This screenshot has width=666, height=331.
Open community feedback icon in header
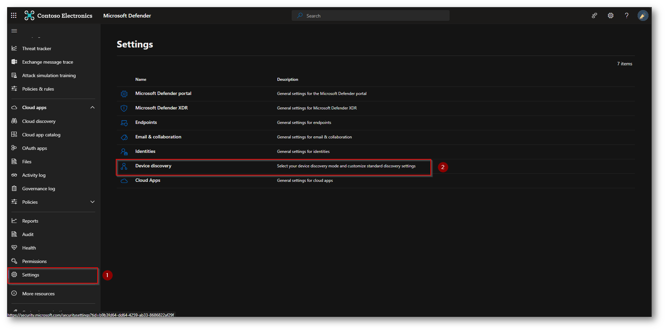(x=594, y=15)
